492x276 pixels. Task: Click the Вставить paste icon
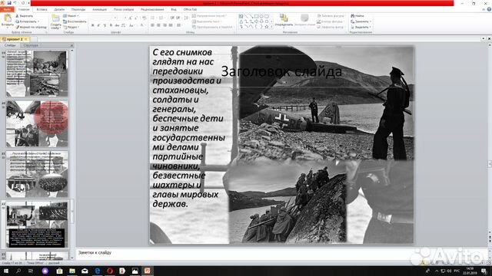tap(7, 18)
